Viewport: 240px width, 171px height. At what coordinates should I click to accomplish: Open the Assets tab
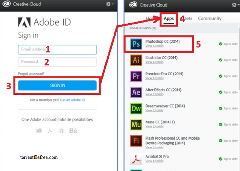(x=186, y=19)
